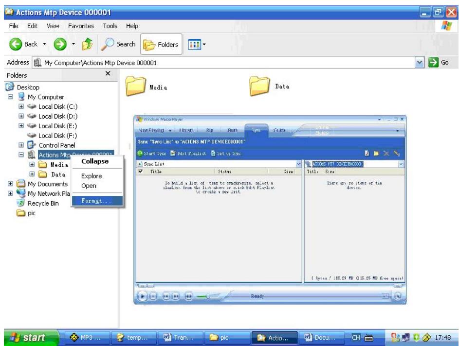459x346 pixels.
Task: Click the Media Player Play button
Action: (x=143, y=296)
